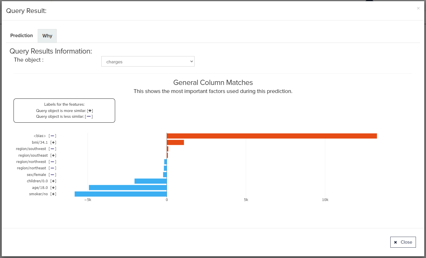
Task: Dismiss dialog with top-right X icon
Action: tap(418, 8)
